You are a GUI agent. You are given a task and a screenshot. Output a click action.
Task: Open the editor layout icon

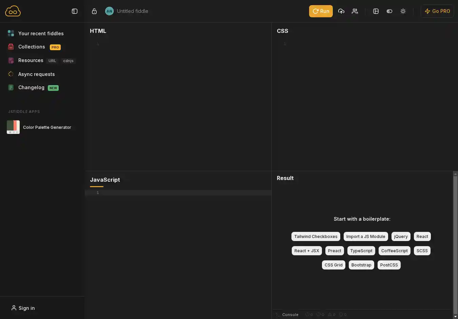coord(376,11)
